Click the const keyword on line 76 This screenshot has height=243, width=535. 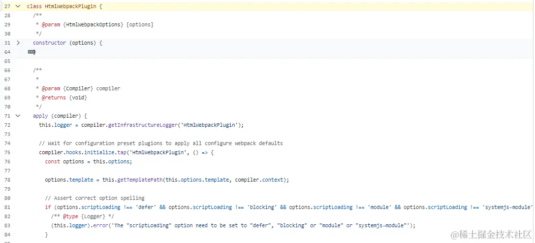coord(52,161)
